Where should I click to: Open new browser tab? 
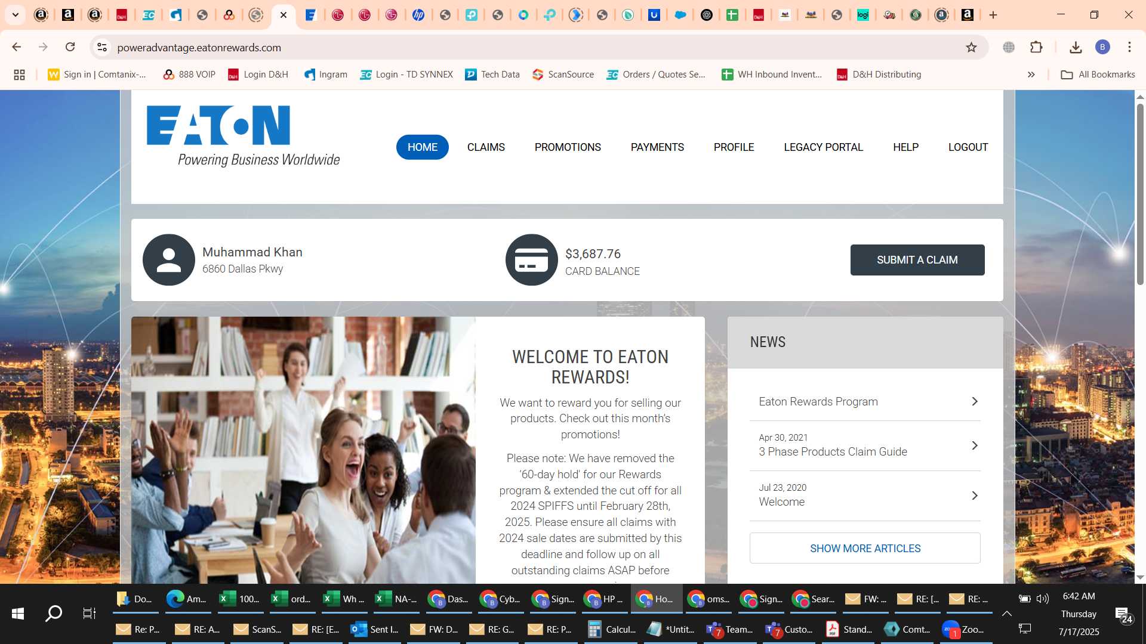pos(993,15)
